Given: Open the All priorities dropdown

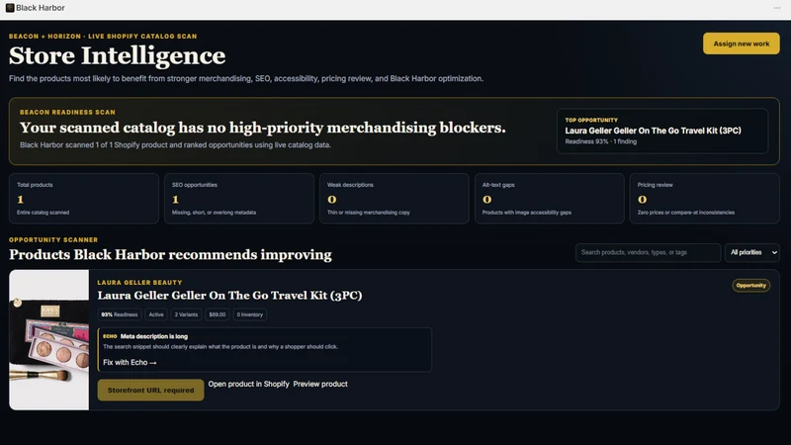Looking at the screenshot, I should (x=752, y=252).
